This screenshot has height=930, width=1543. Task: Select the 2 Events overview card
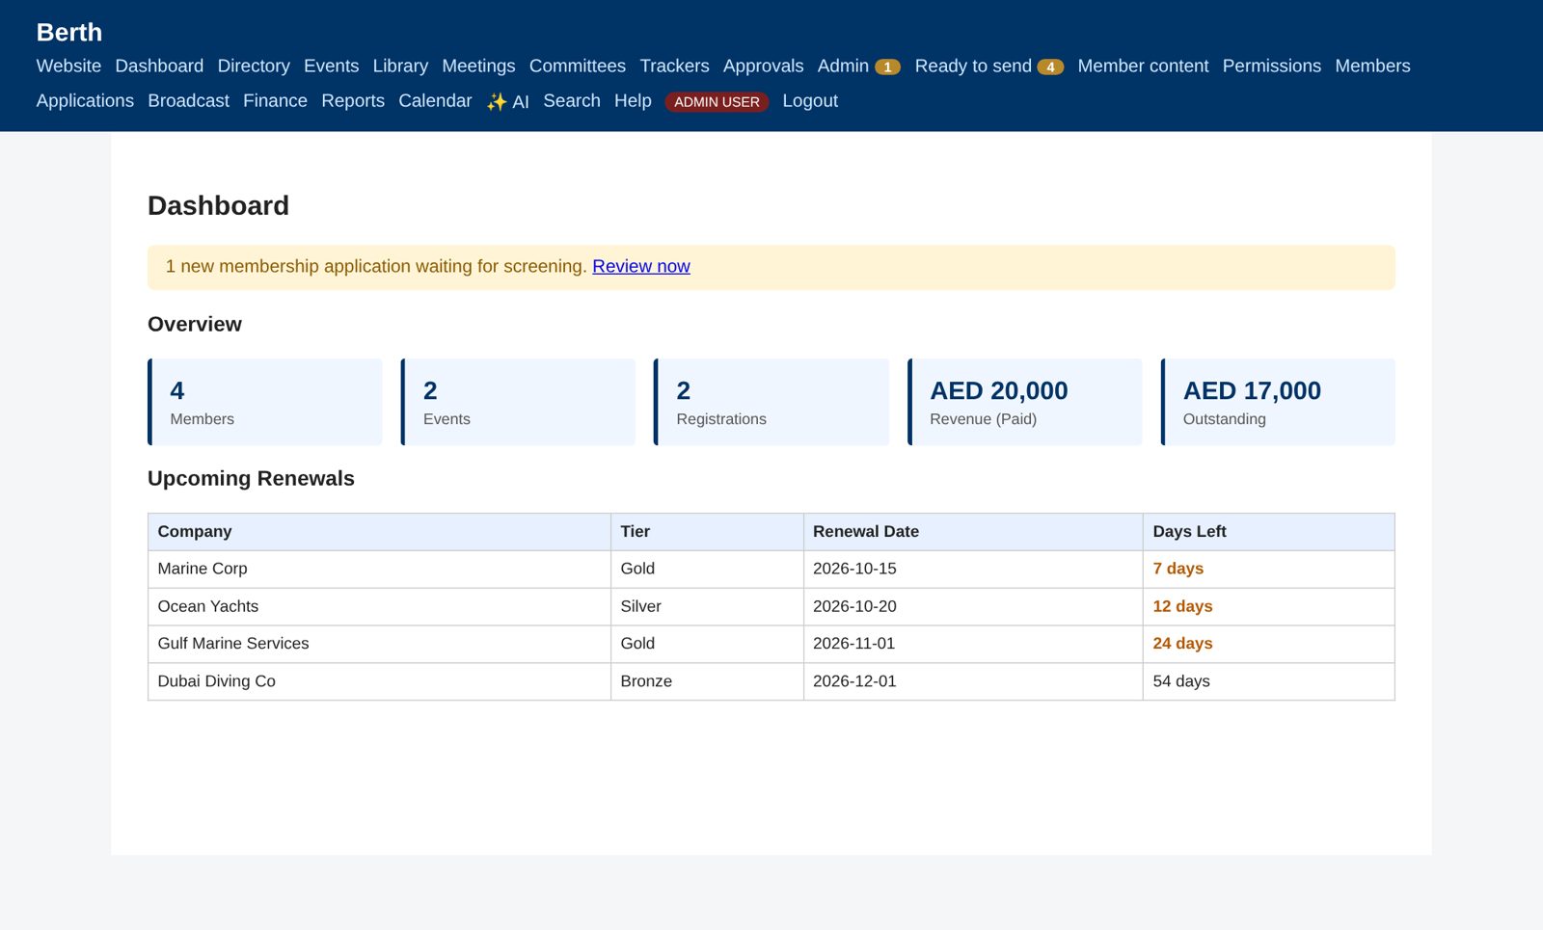(x=518, y=402)
